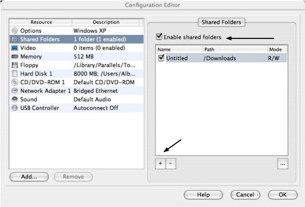Click the Autoconnect Off description
The height and width of the screenshot is (207, 305).
coord(96,108)
